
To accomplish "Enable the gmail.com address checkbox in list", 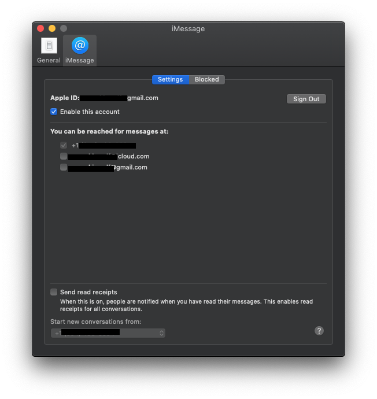I will pyautogui.click(x=64, y=167).
